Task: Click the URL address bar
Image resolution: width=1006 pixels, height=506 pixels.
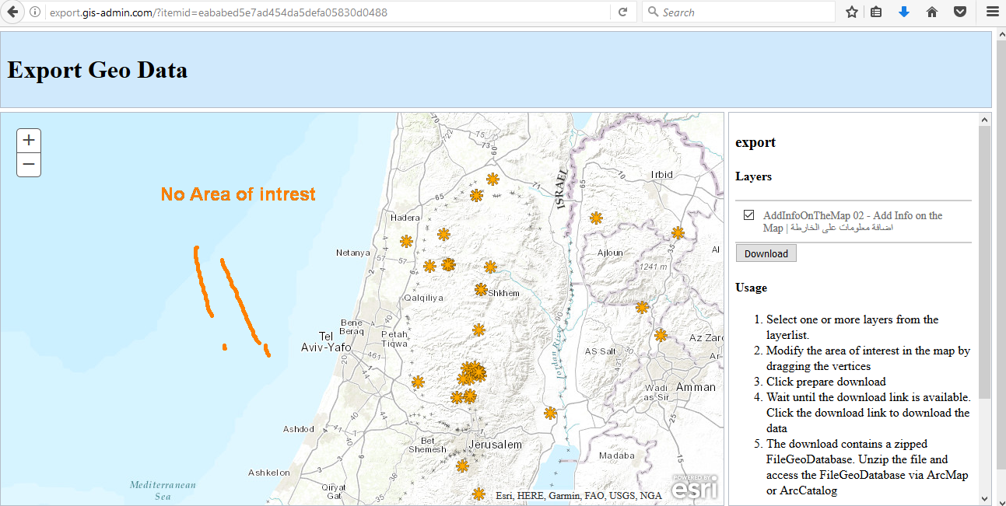Action: click(x=327, y=12)
